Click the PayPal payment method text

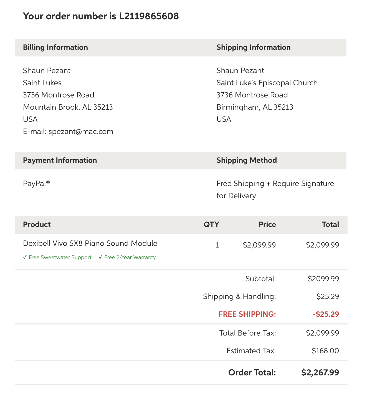click(x=36, y=184)
